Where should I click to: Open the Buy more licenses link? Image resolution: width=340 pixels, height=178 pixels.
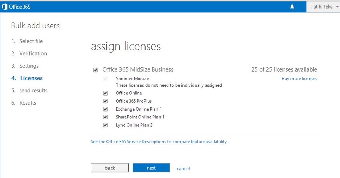[300, 78]
